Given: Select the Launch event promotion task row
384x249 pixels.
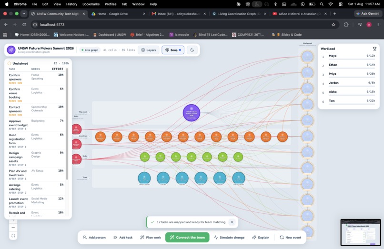Looking at the screenshot, I should pyautogui.click(x=36, y=202).
